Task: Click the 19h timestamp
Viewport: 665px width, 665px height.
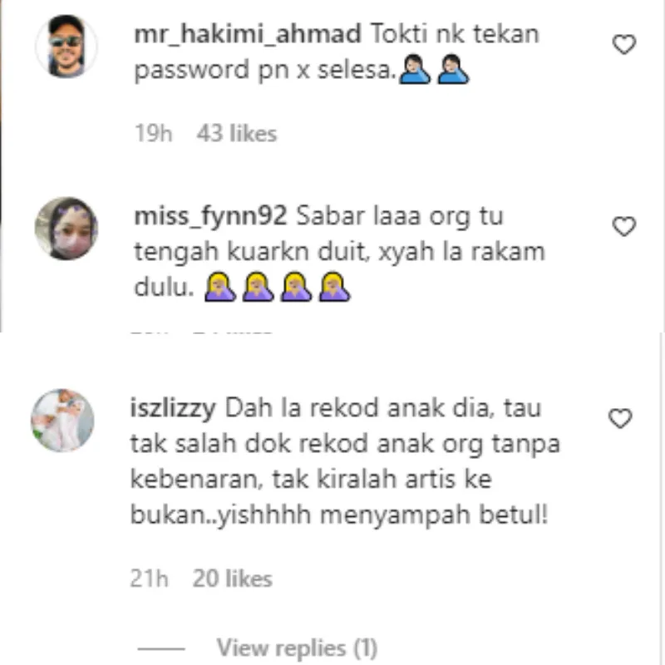Action: click(x=154, y=134)
